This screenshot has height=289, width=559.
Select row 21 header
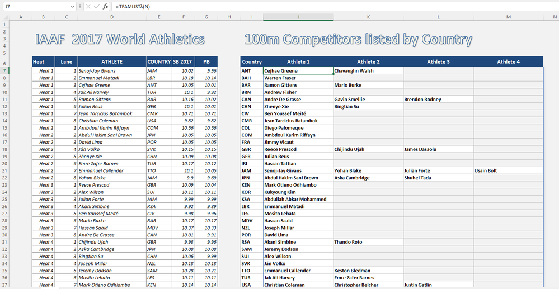[4, 170]
